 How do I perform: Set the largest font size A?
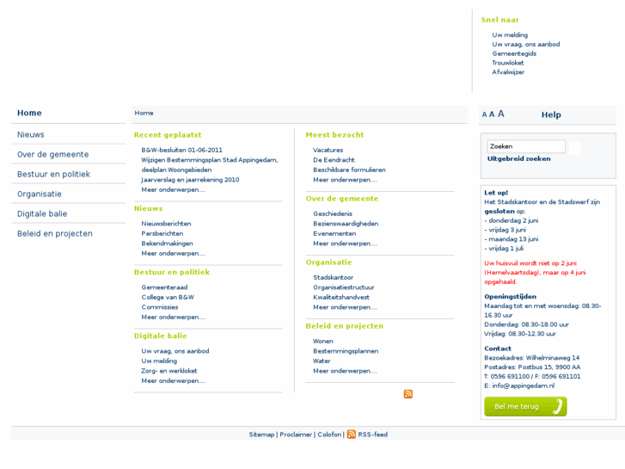click(501, 114)
